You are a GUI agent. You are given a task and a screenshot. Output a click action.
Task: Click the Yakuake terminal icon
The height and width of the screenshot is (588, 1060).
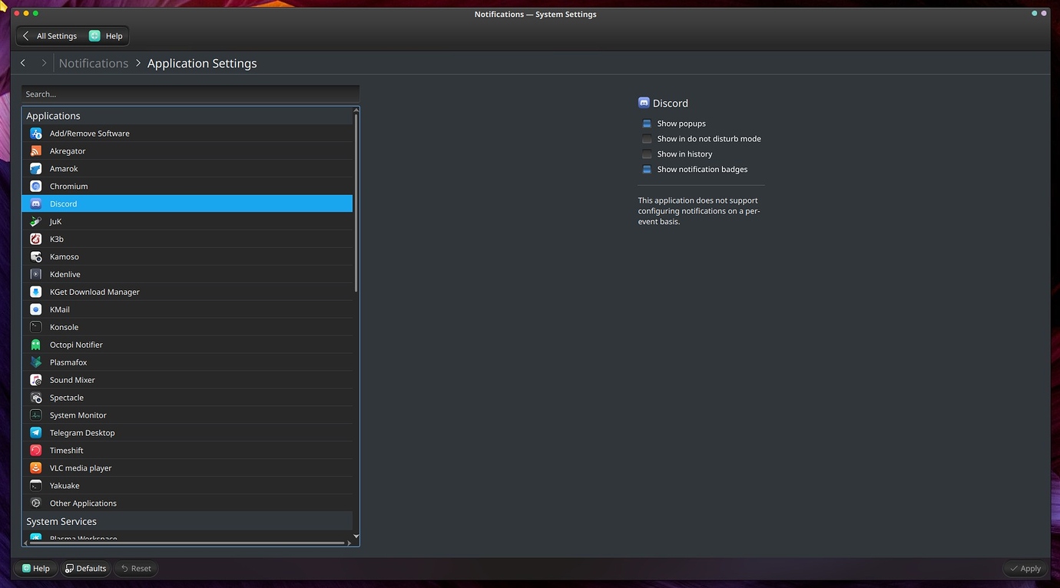pos(35,487)
